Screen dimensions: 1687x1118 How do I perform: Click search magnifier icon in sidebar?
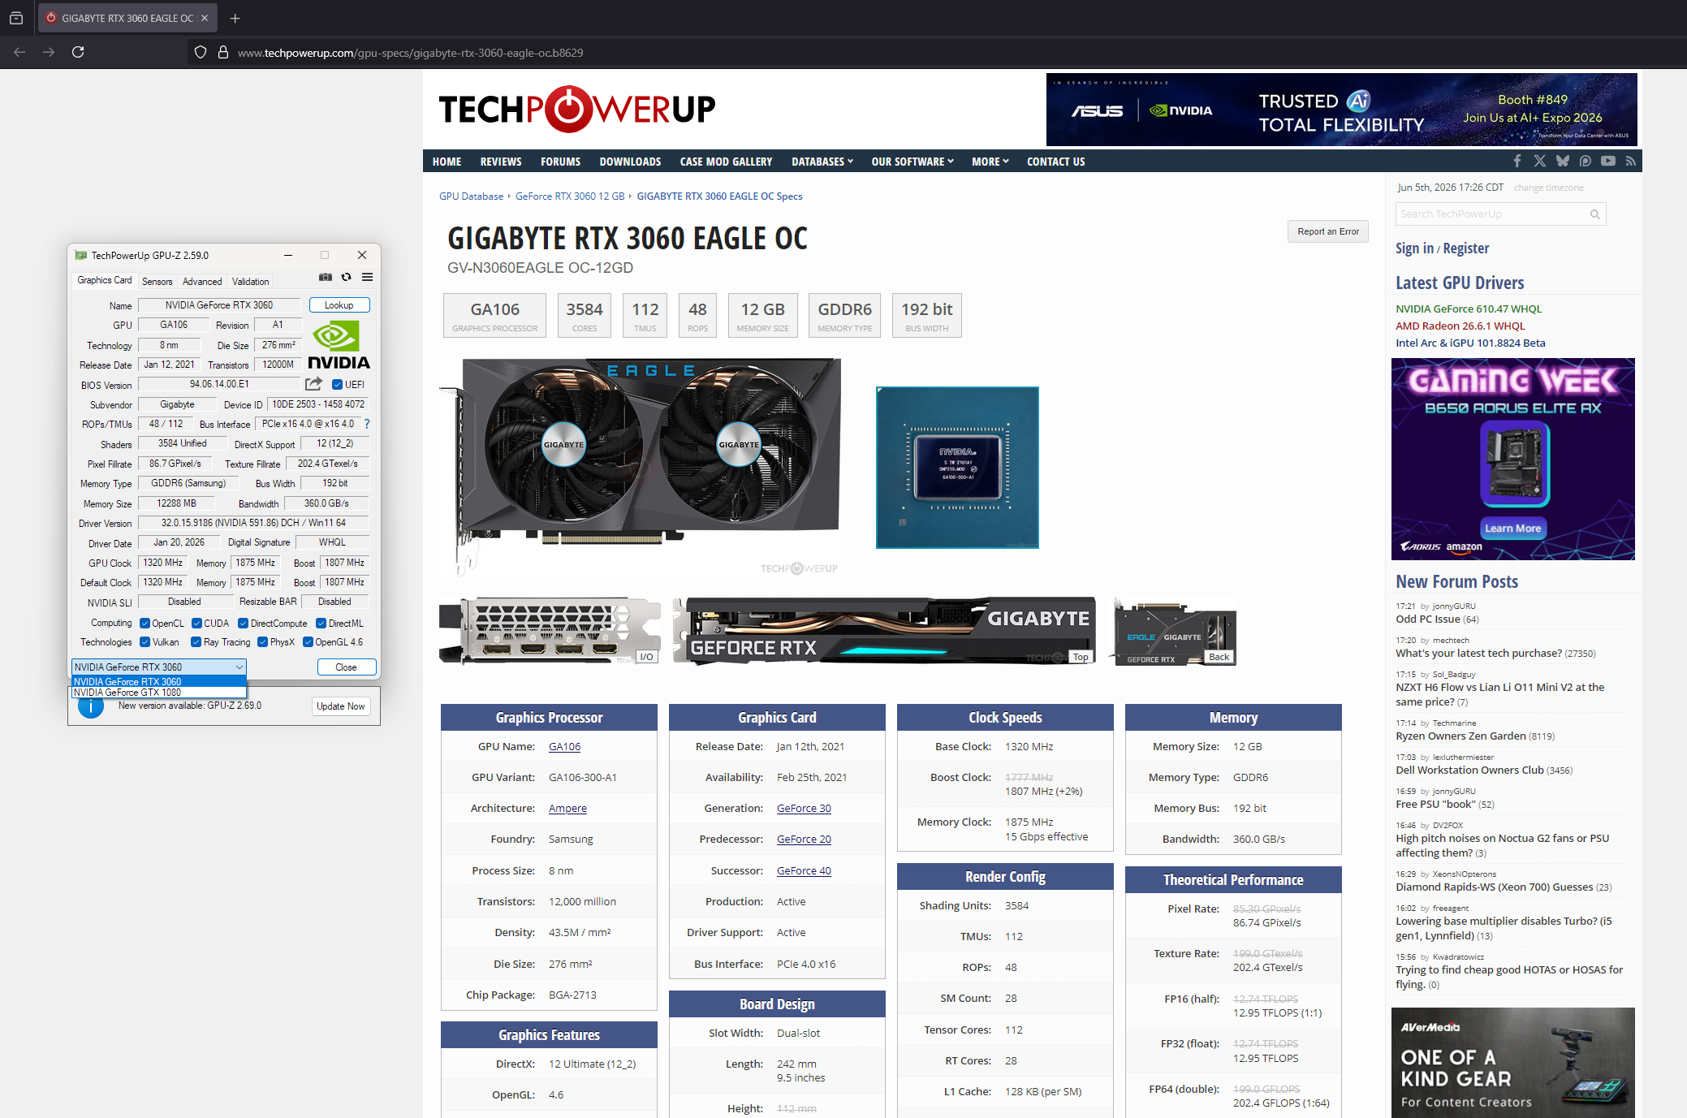click(1594, 214)
